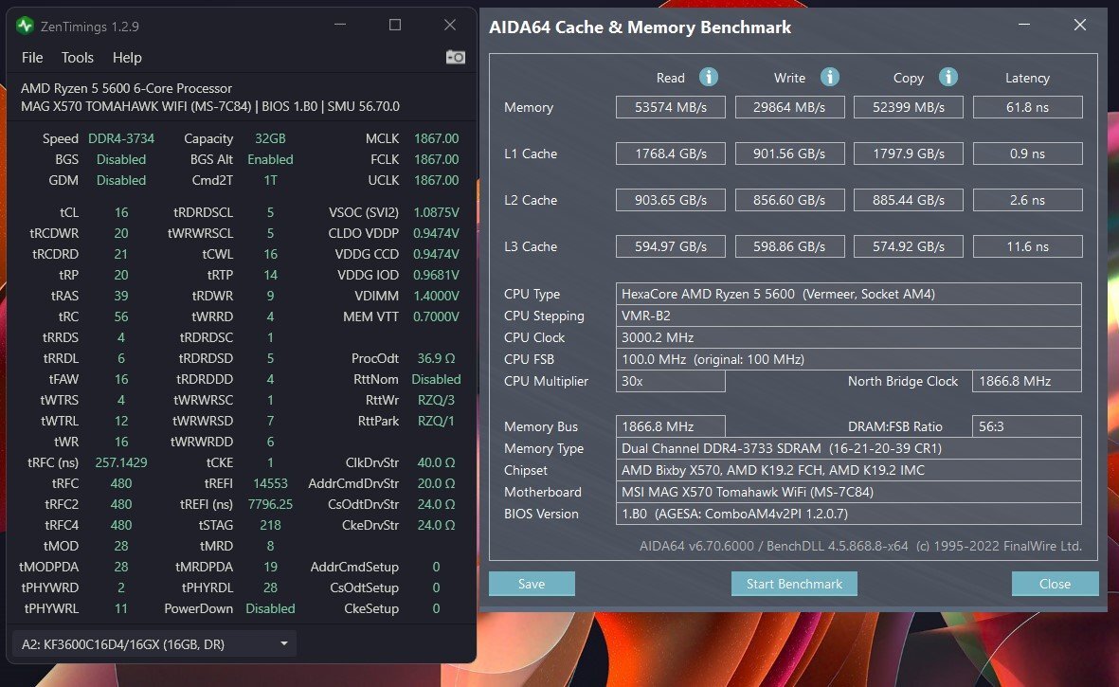This screenshot has width=1119, height=687.
Task: Click CPU Multiplier value 30x
Action: [x=671, y=381]
